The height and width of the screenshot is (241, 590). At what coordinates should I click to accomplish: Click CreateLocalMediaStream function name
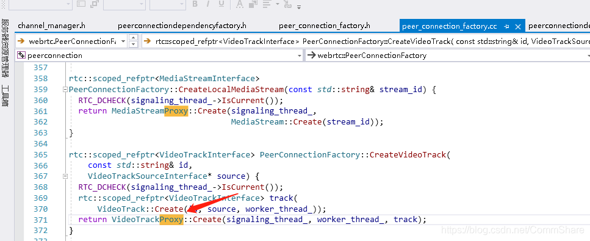(x=231, y=90)
